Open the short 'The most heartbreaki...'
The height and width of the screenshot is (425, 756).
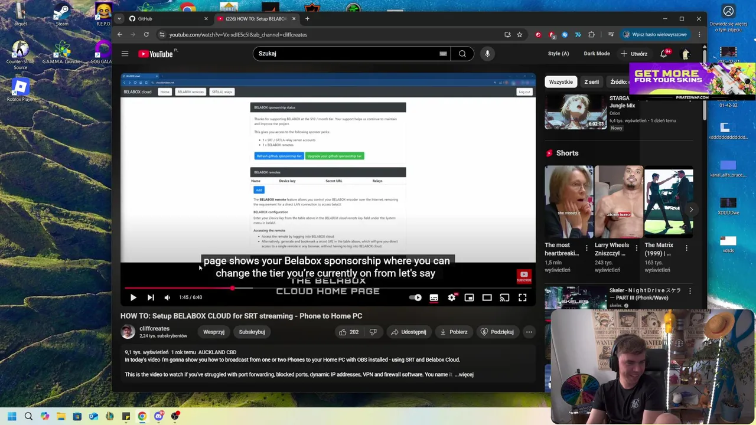point(569,202)
